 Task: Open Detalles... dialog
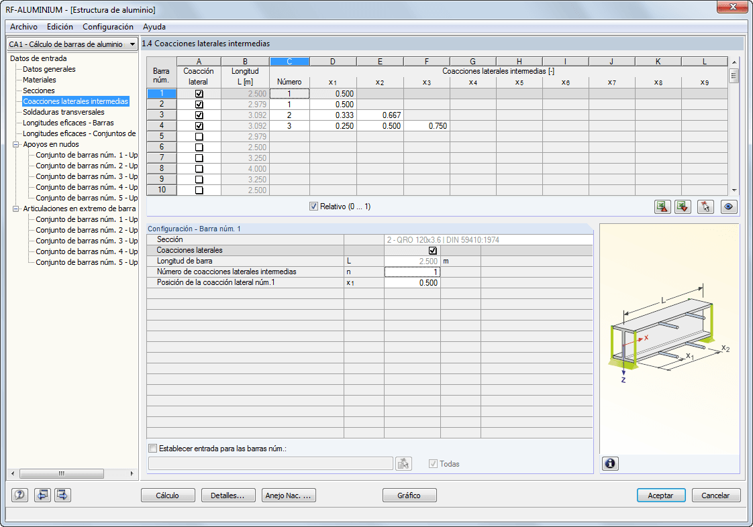[228, 495]
